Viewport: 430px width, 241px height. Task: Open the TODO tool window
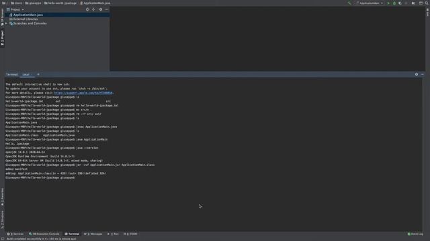(130, 234)
